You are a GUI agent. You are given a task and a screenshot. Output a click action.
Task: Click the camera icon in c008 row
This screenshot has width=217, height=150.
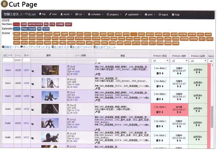[33, 84]
